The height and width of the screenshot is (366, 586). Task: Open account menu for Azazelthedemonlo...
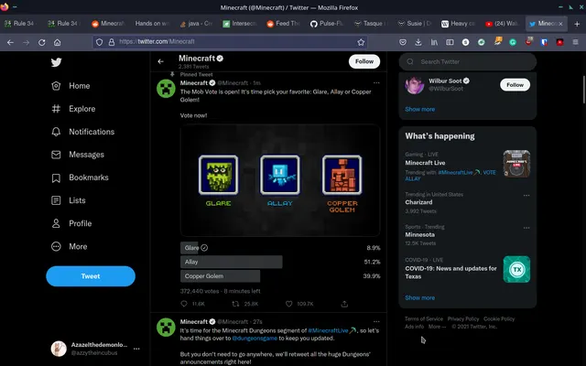[x=95, y=349]
